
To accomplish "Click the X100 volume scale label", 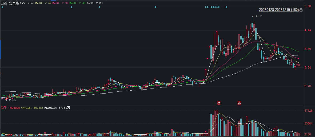I will [308, 134].
